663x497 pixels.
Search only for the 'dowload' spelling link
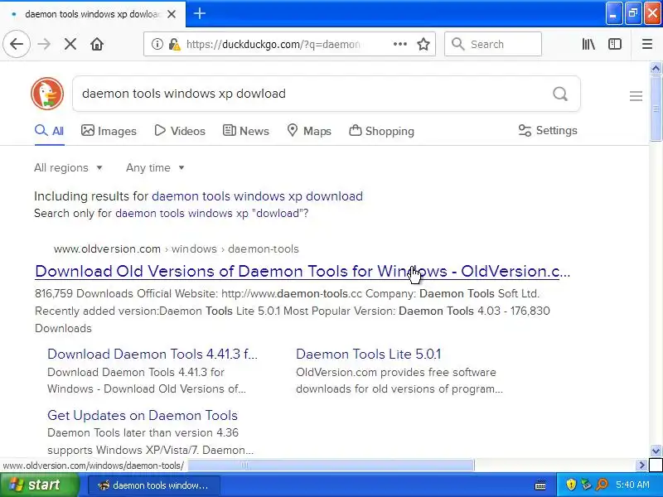coord(212,213)
